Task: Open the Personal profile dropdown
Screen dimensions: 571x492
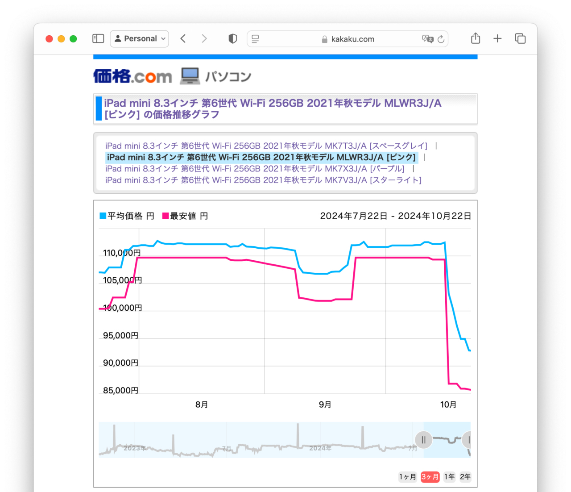Action: coord(139,39)
